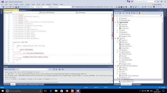Switch to the Error List tab
Image resolution: width=167 pixels, height=93 pixels.
[7, 84]
